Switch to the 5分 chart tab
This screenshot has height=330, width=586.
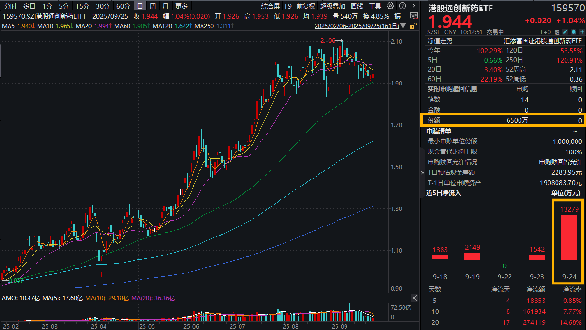pos(65,6)
